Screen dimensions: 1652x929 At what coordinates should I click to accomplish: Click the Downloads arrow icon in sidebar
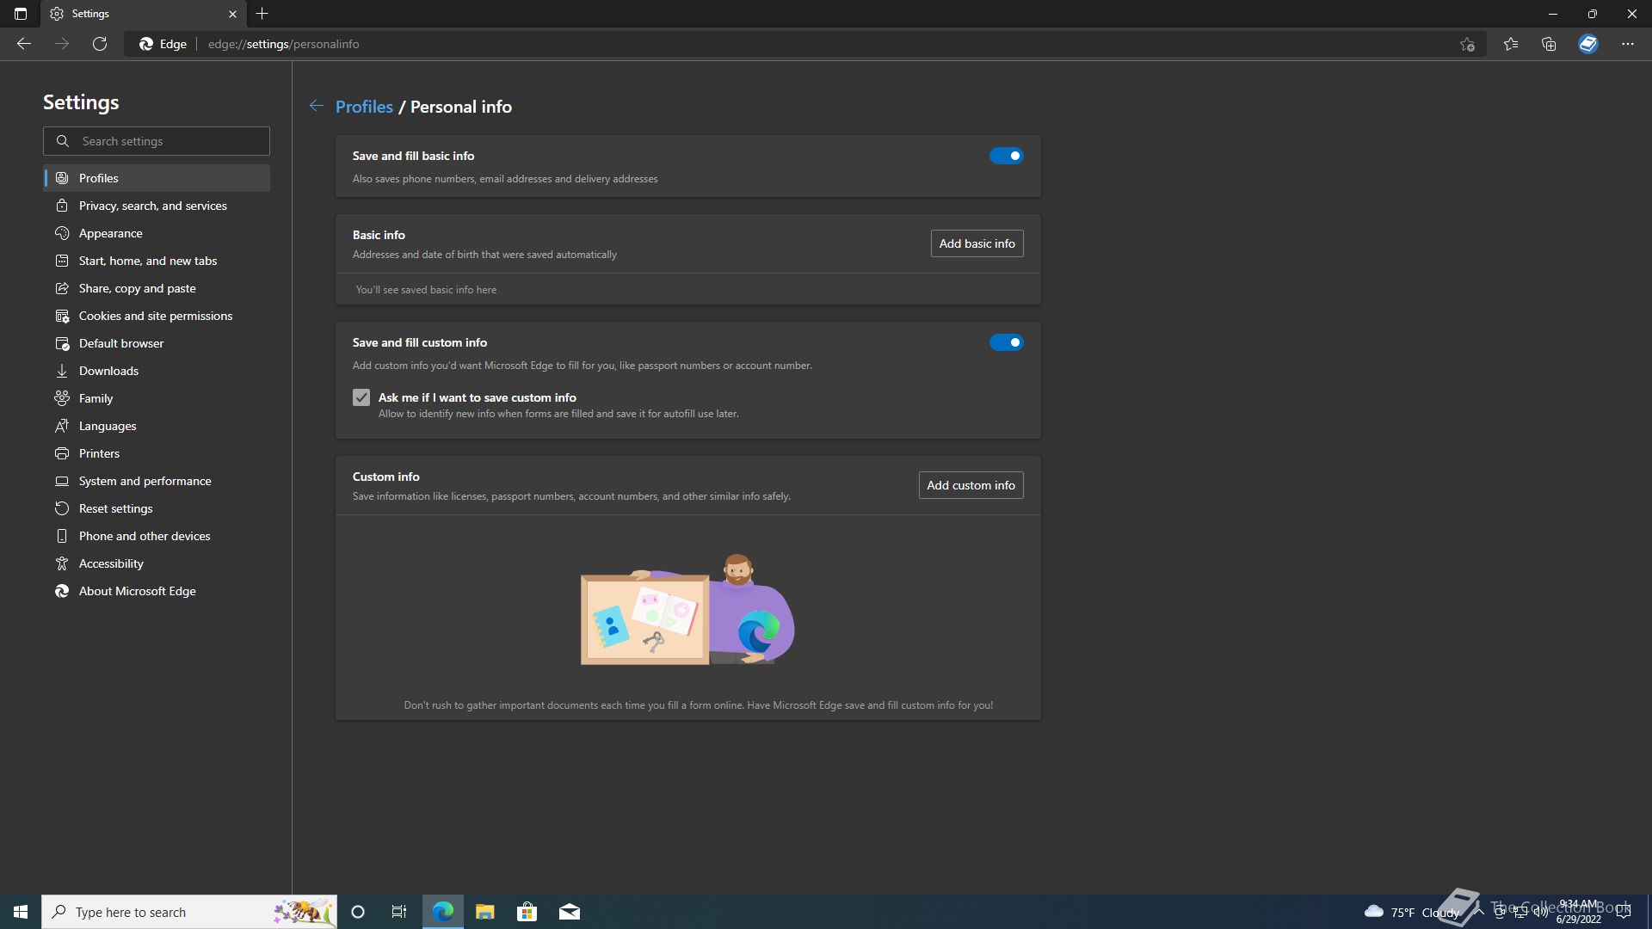62,371
